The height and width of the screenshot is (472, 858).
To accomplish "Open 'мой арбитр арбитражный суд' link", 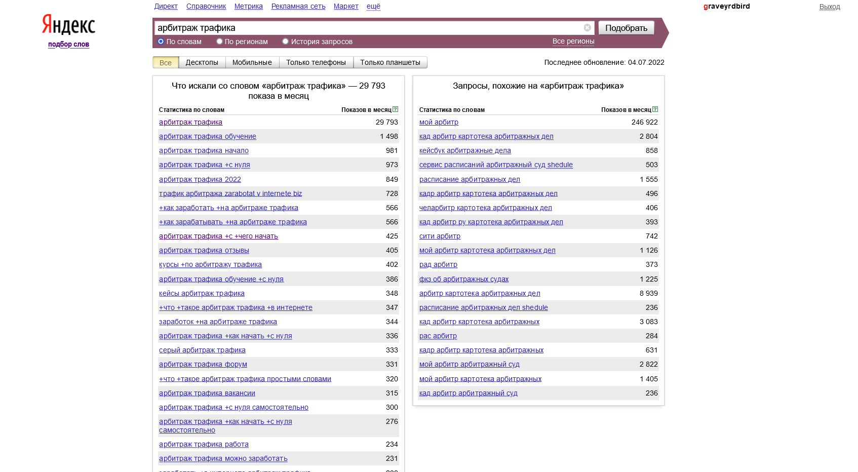I will point(470,364).
